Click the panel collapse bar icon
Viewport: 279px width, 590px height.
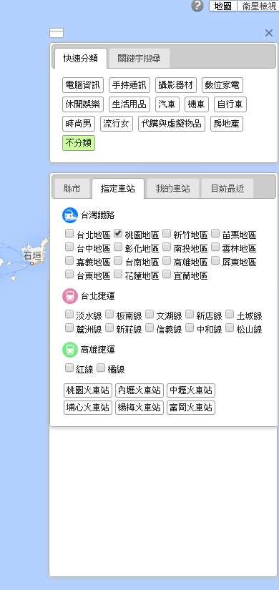point(57,33)
